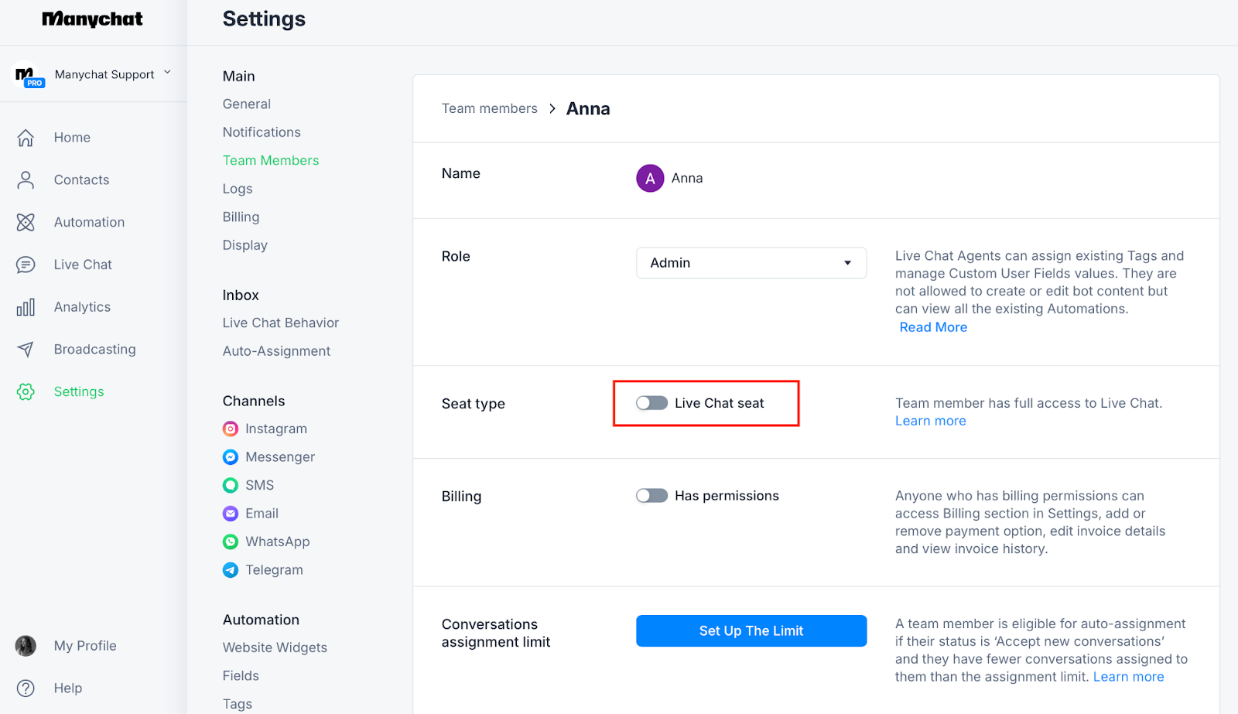The image size is (1238, 714).
Task: Click the WhatsApp channel icon
Action: click(x=231, y=542)
